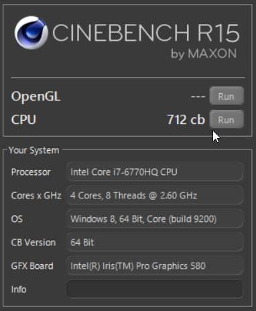The image size is (256, 311).
Task: Click the Processor field showing i7-6770HQ
Action: coord(155,172)
